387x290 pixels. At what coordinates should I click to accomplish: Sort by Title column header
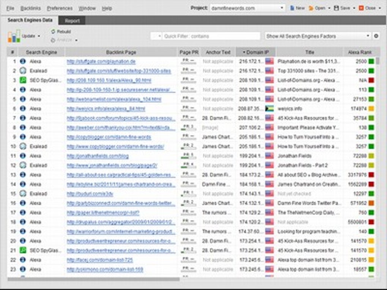coord(310,52)
